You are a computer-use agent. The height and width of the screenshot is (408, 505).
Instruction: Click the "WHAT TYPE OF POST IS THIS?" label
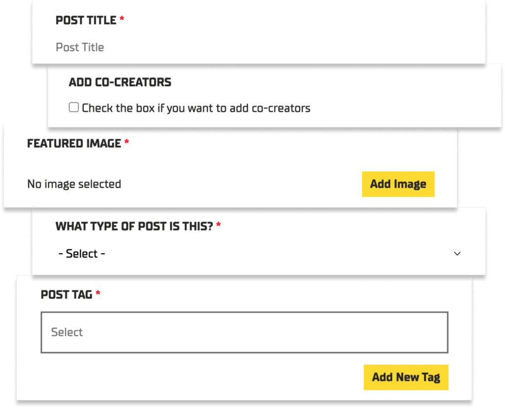coord(134,227)
